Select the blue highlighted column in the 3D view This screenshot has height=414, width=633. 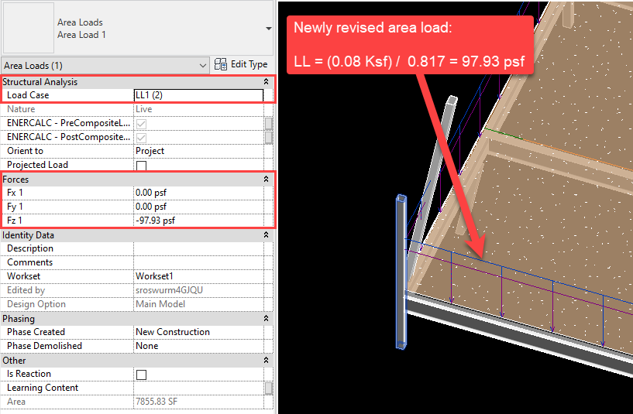pyautogui.click(x=401, y=272)
